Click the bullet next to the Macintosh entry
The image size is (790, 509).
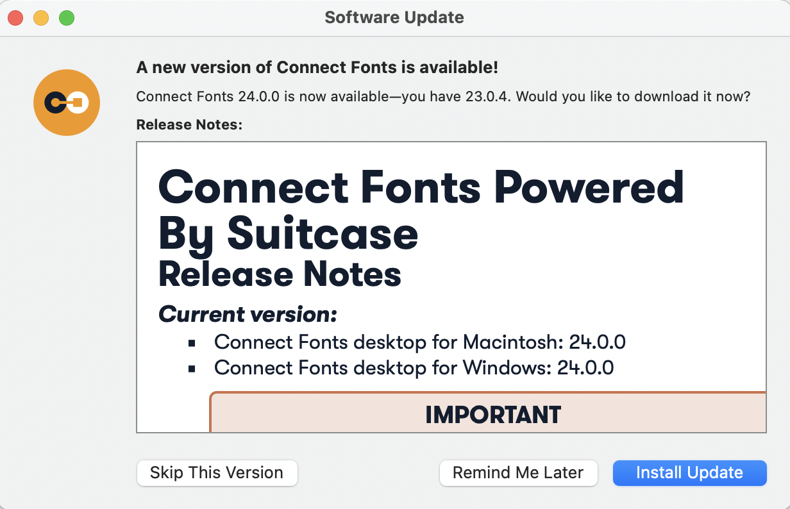click(192, 342)
